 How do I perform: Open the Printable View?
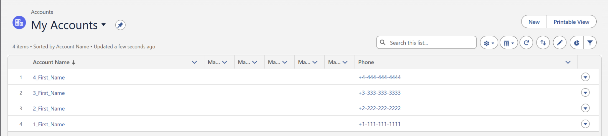tap(571, 22)
